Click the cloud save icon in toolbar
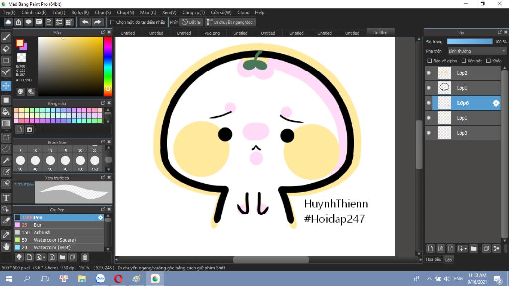 coord(8,22)
